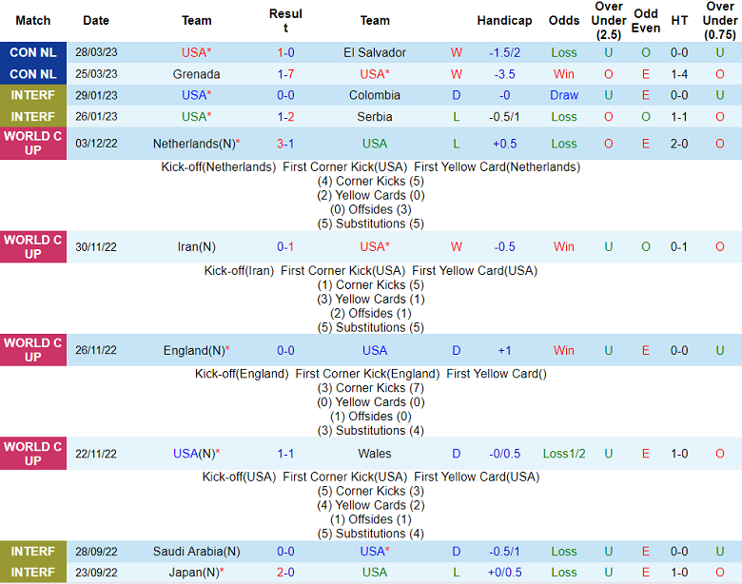Click the Date column header
742x584 pixels.
96,20
